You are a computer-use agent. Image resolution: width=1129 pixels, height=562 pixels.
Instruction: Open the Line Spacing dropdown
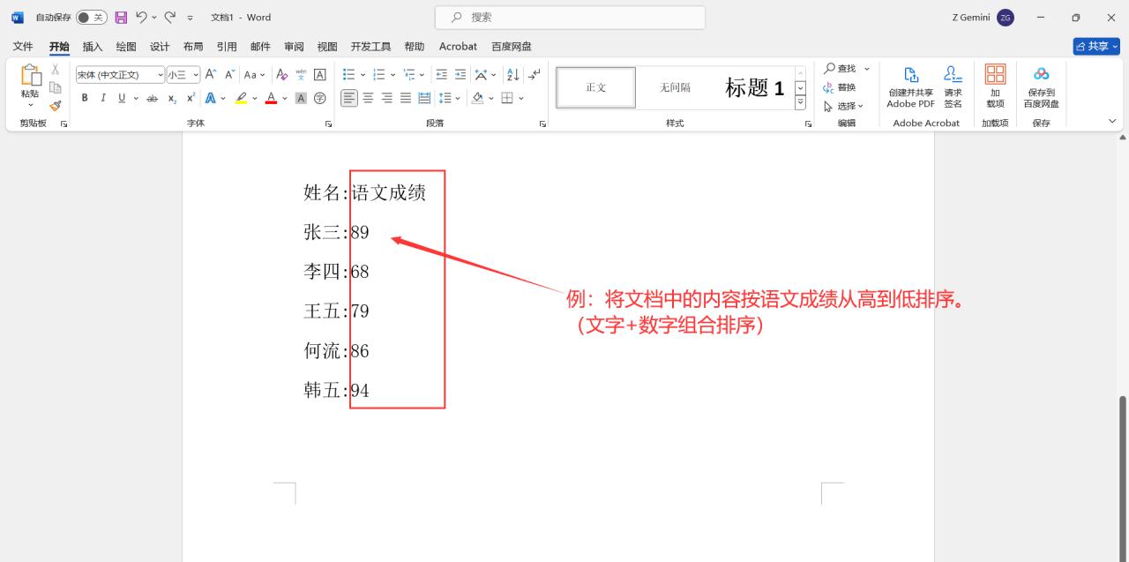pyautogui.click(x=458, y=98)
